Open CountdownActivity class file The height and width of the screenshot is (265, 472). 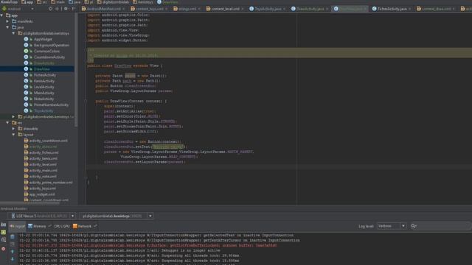[x=49, y=57]
